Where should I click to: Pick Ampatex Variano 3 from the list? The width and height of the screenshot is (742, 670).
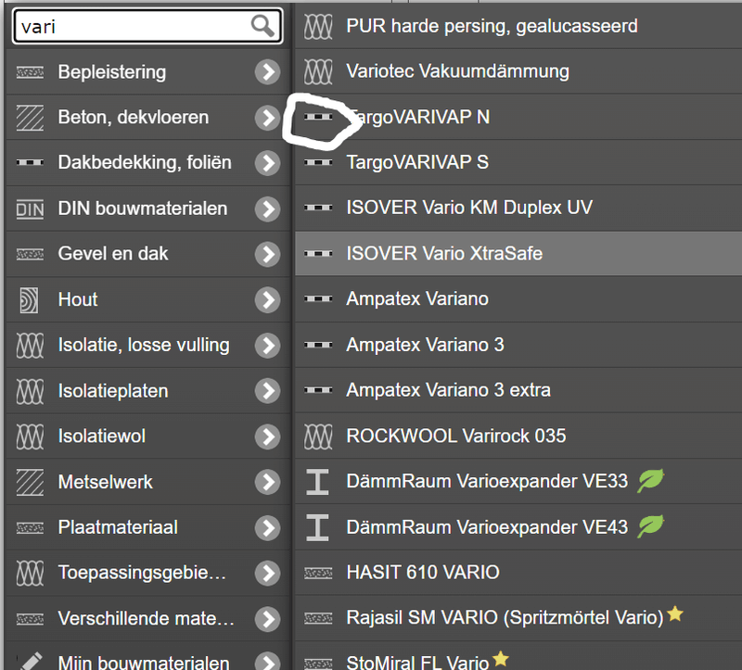pos(518,345)
